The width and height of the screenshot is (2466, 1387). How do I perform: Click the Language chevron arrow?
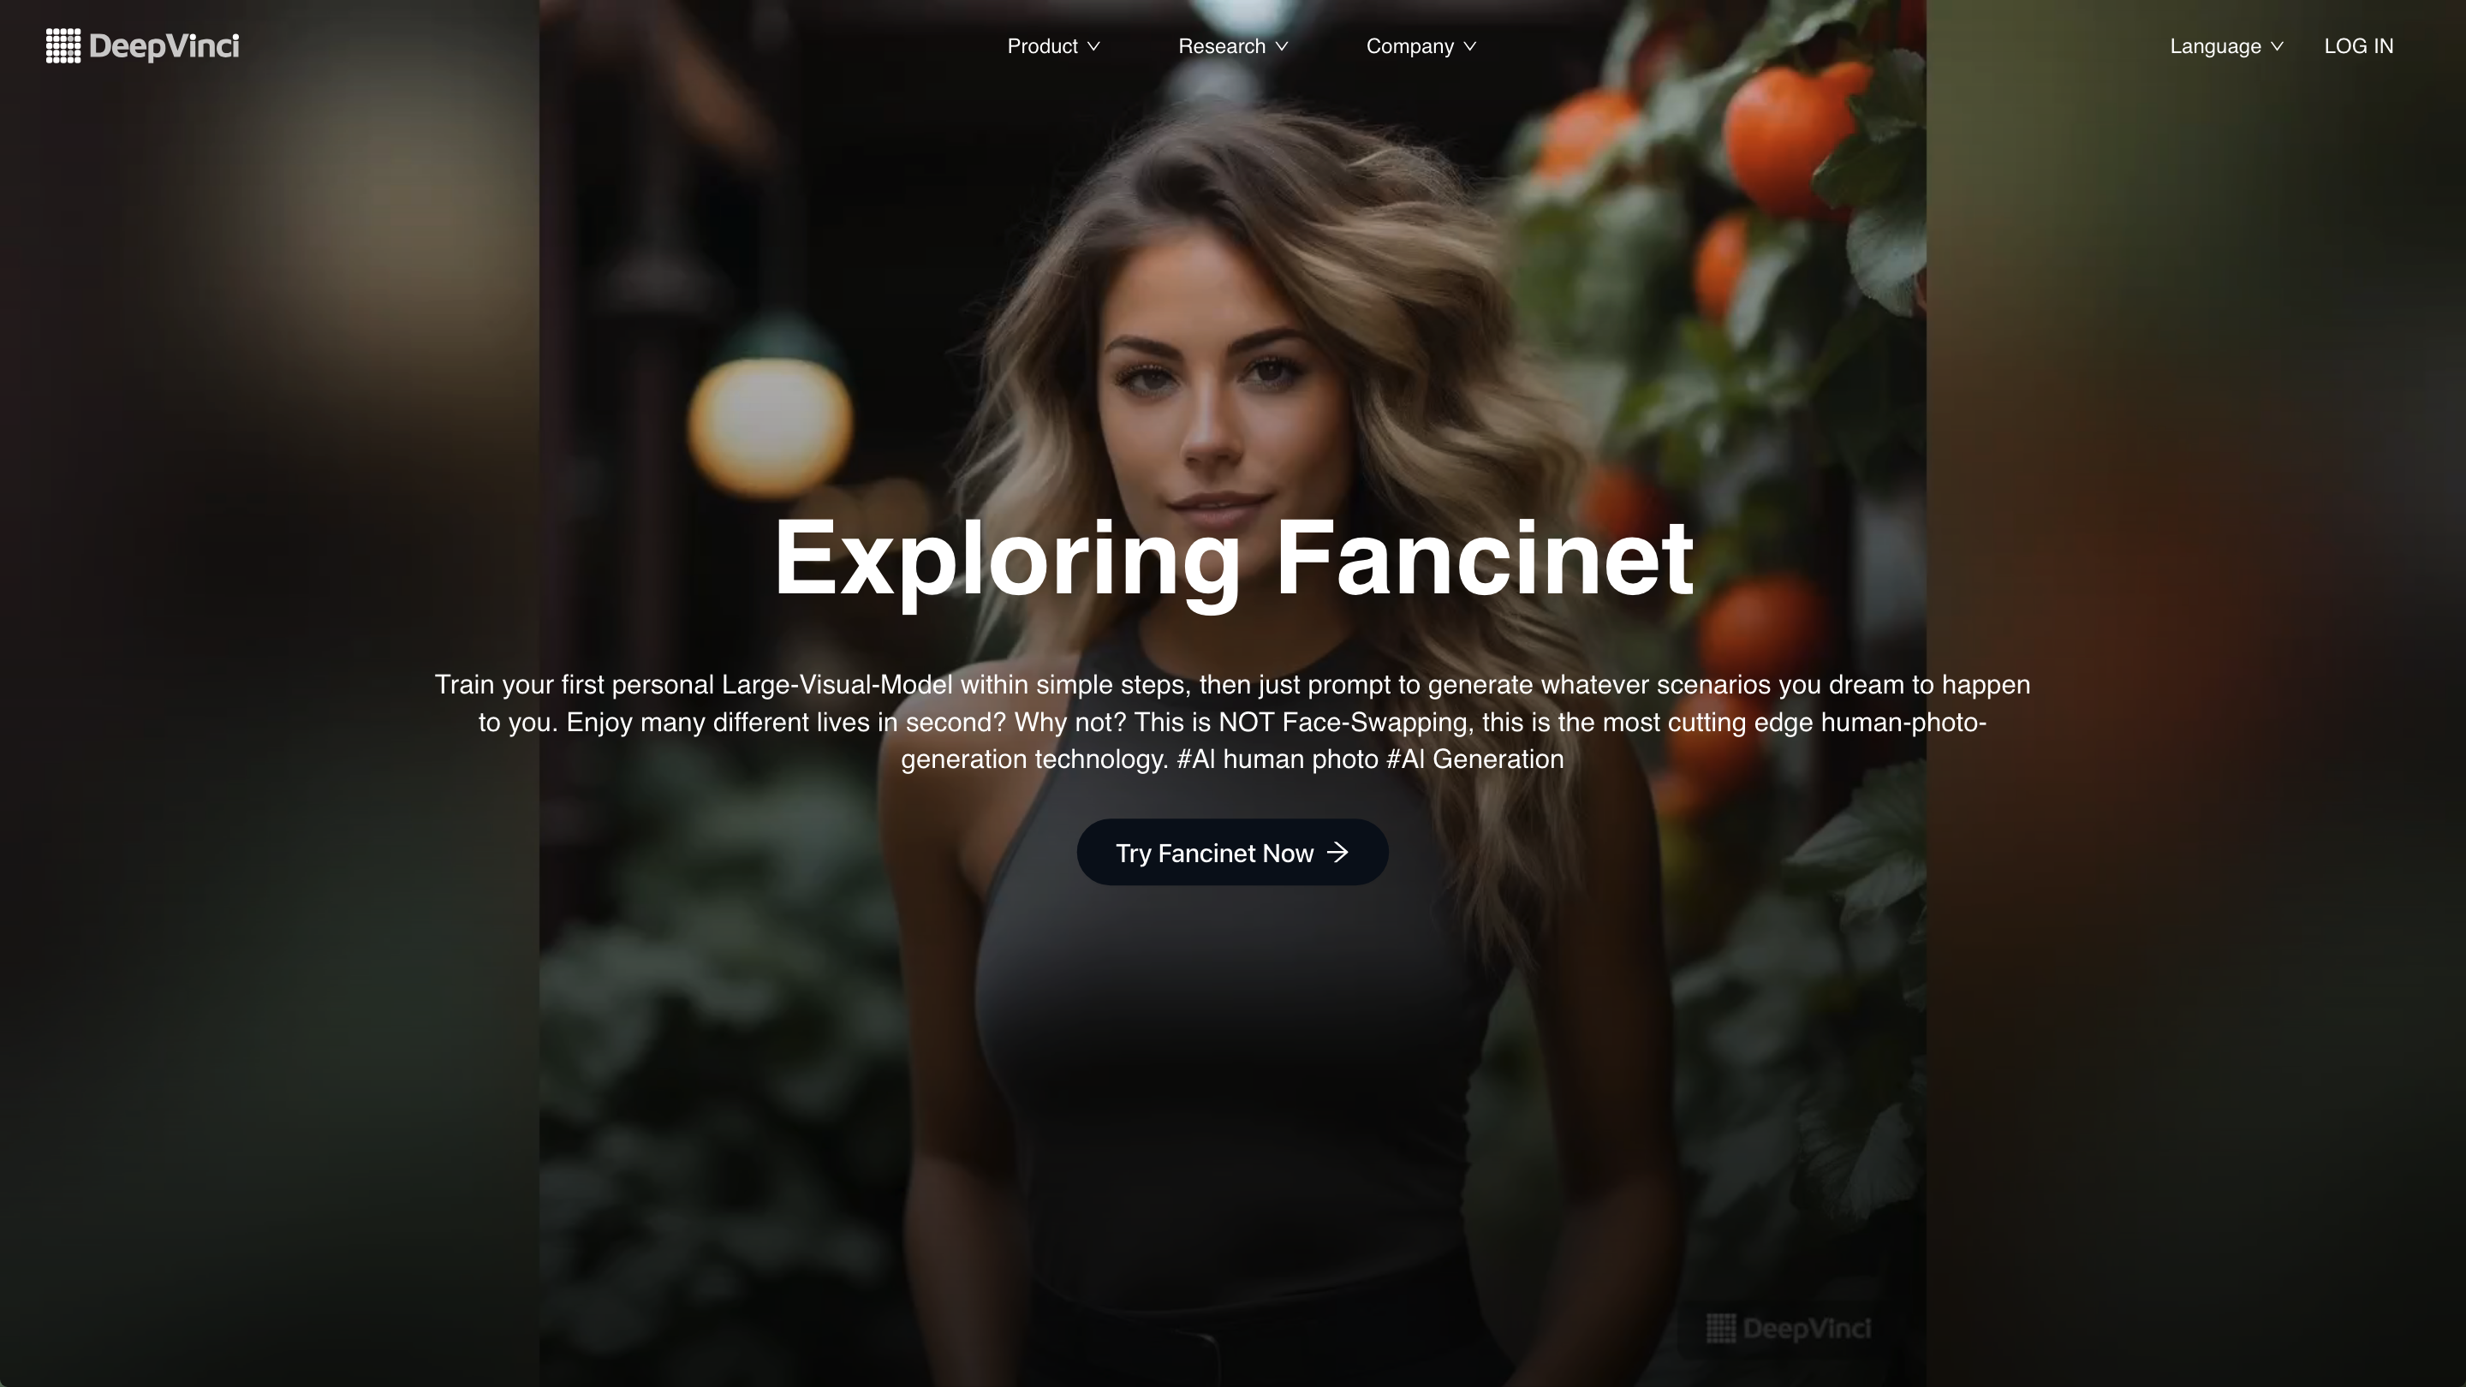[2277, 47]
